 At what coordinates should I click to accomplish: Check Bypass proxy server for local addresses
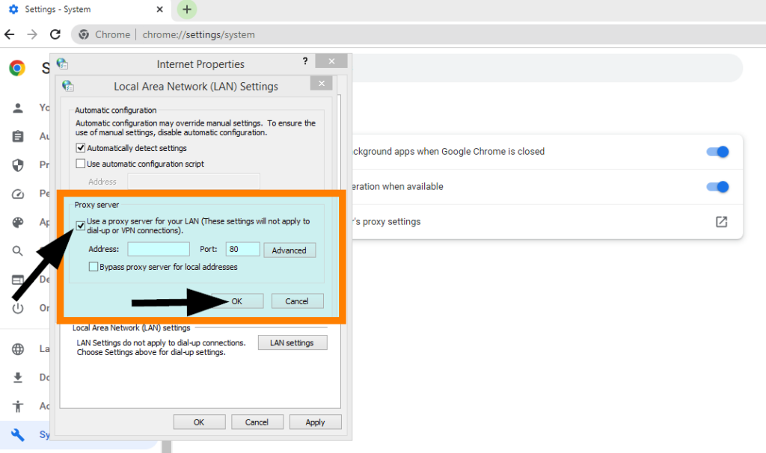click(94, 266)
